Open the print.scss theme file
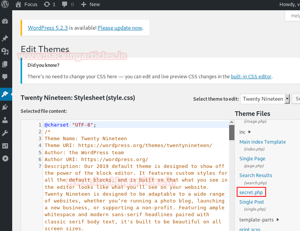300x231 pixels. click(x=250, y=229)
